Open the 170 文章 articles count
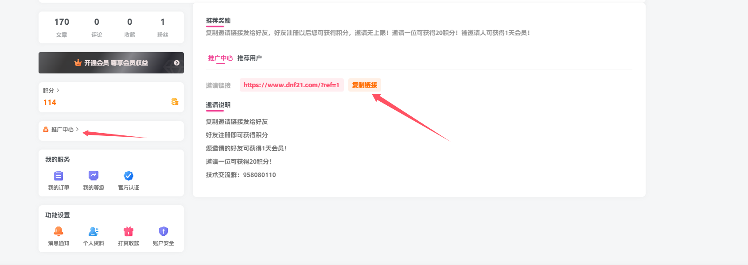This screenshot has height=265, width=748. pos(62,27)
